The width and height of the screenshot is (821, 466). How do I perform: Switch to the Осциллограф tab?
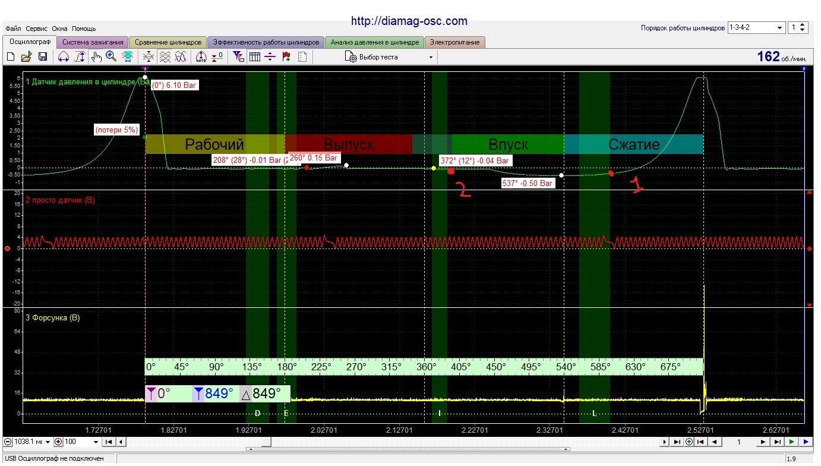click(30, 42)
